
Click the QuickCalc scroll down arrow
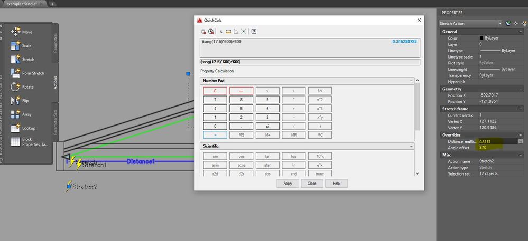coord(418,174)
